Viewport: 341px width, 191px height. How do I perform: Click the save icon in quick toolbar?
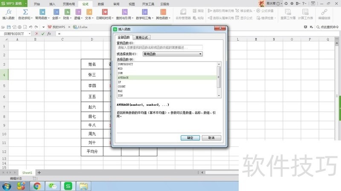[x=9, y=27]
